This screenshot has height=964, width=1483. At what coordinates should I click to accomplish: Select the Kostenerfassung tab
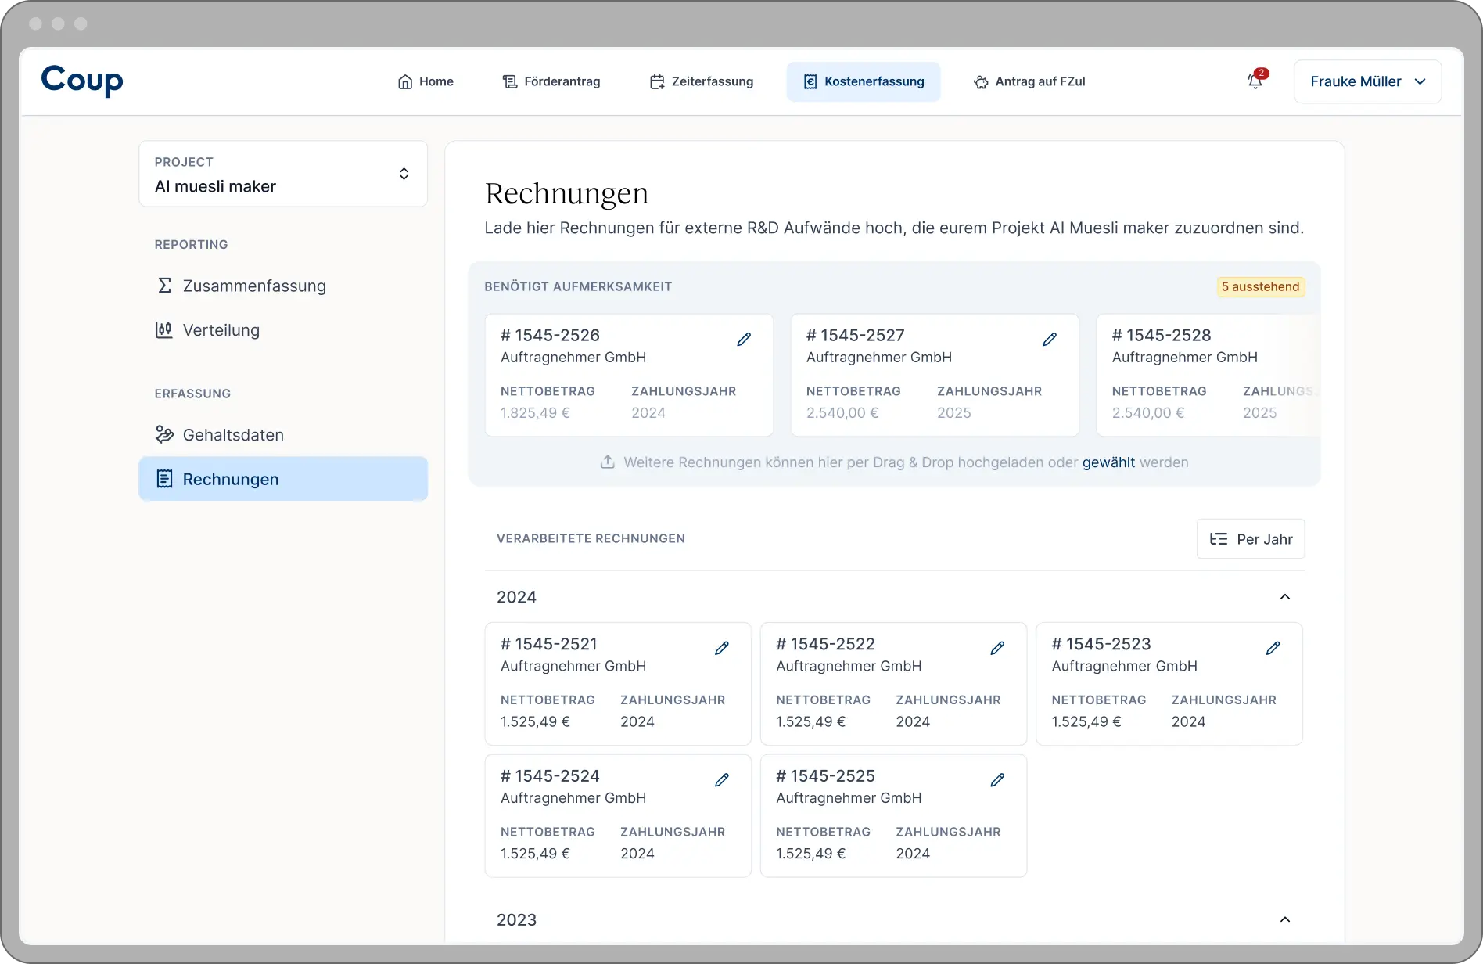pos(864,81)
